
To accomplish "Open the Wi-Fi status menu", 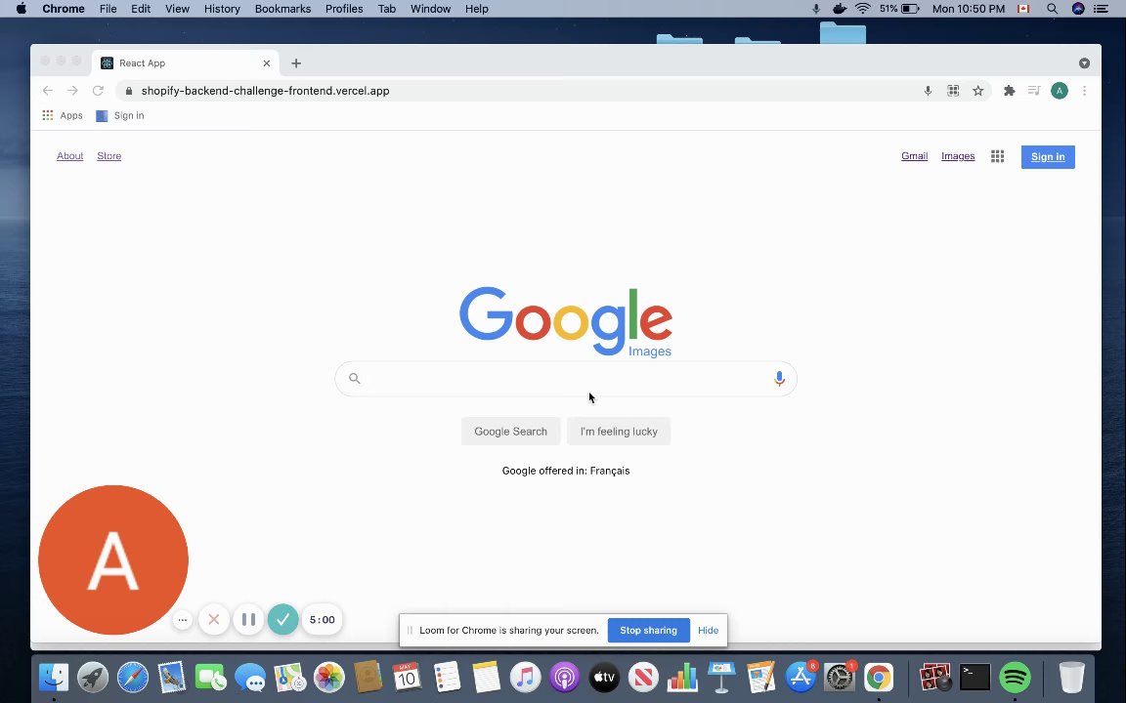I will click(863, 9).
